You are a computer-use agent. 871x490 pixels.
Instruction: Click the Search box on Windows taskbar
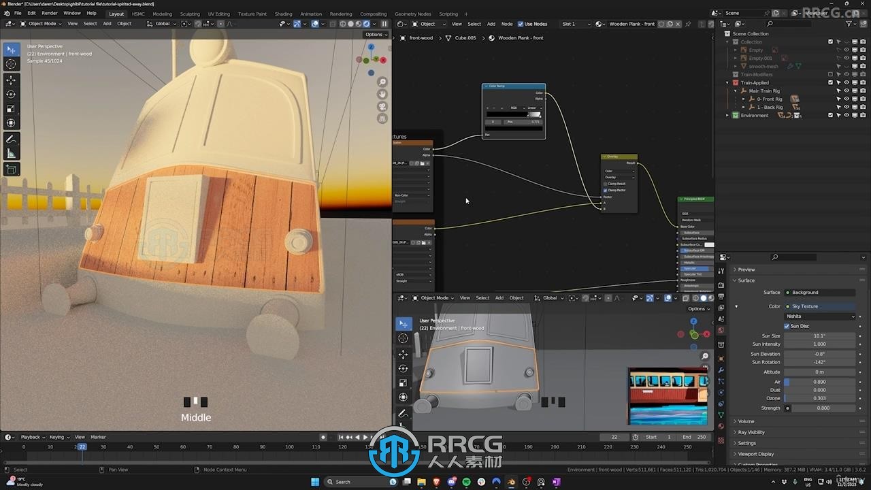coord(359,482)
